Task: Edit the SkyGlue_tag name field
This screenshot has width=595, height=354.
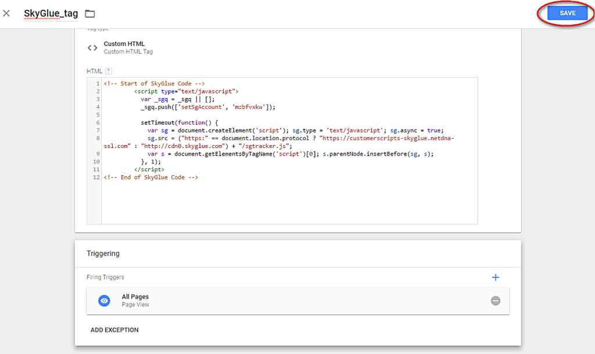Action: 51,13
